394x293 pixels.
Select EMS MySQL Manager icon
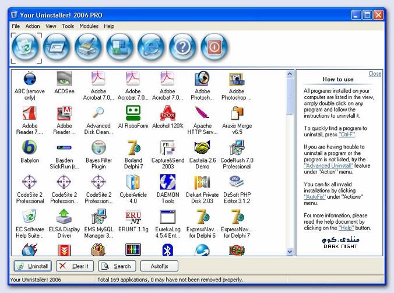click(x=98, y=217)
